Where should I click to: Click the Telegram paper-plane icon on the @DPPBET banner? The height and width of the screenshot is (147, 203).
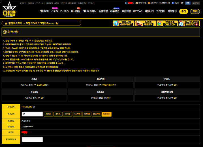116,23
